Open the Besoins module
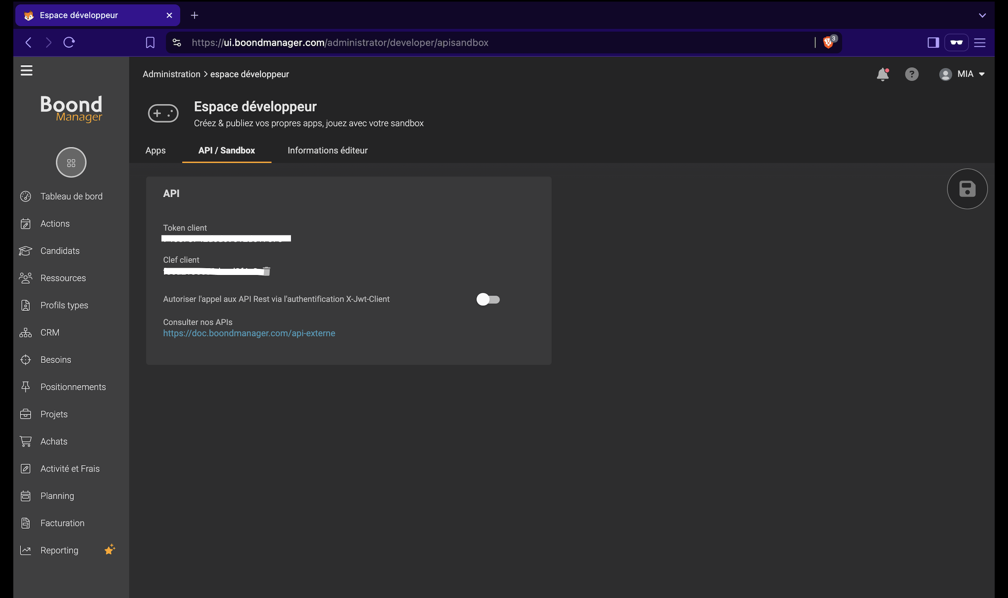Screen dimensions: 1008x598 56,360
